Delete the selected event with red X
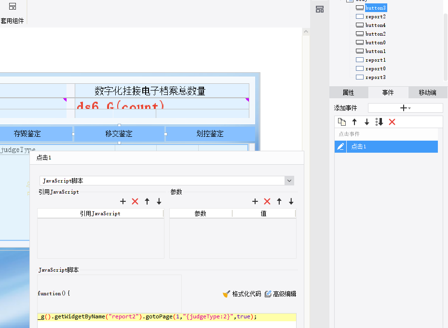448x328 pixels. point(392,122)
